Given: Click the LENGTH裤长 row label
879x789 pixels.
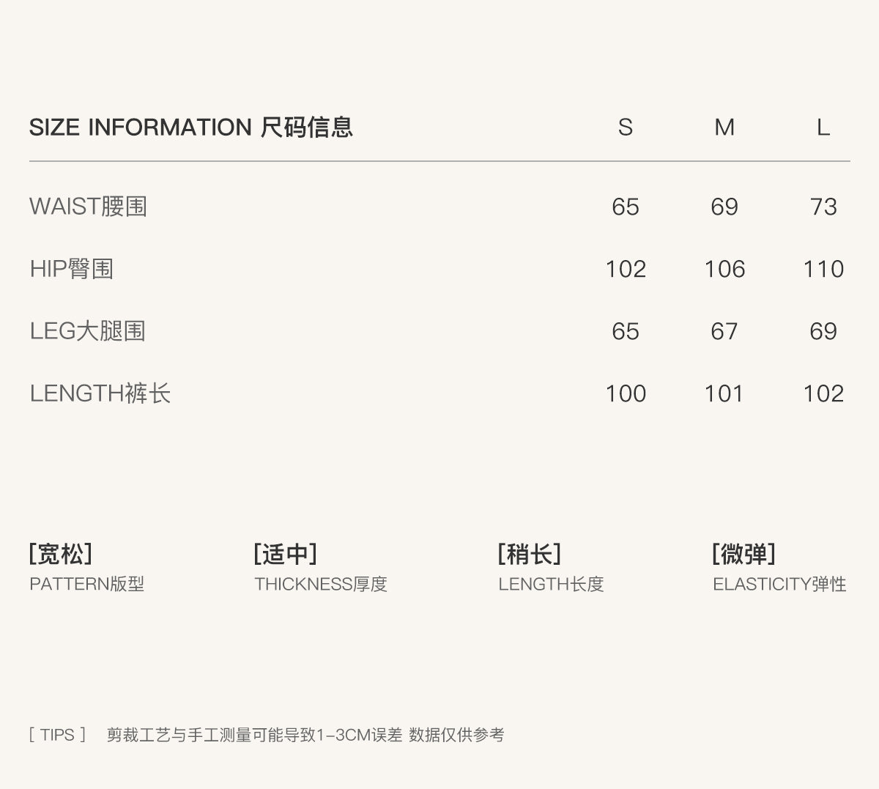Looking at the screenshot, I should point(100,393).
